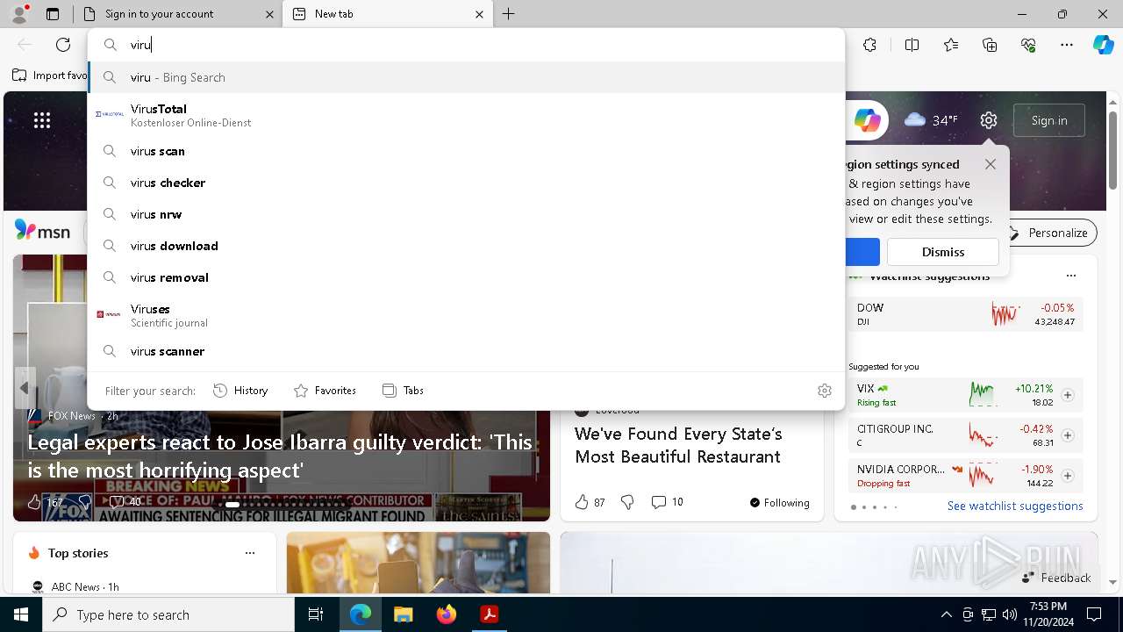This screenshot has height=632, width=1123.
Task: Open the Collections icon
Action: point(990,45)
